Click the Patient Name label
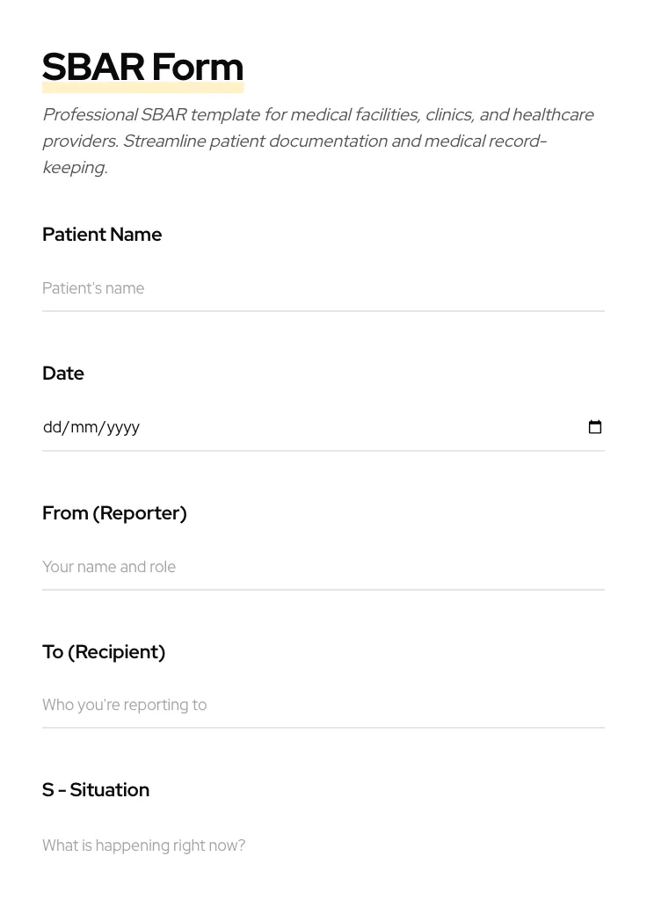This screenshot has width=647, height=900. [x=102, y=235]
